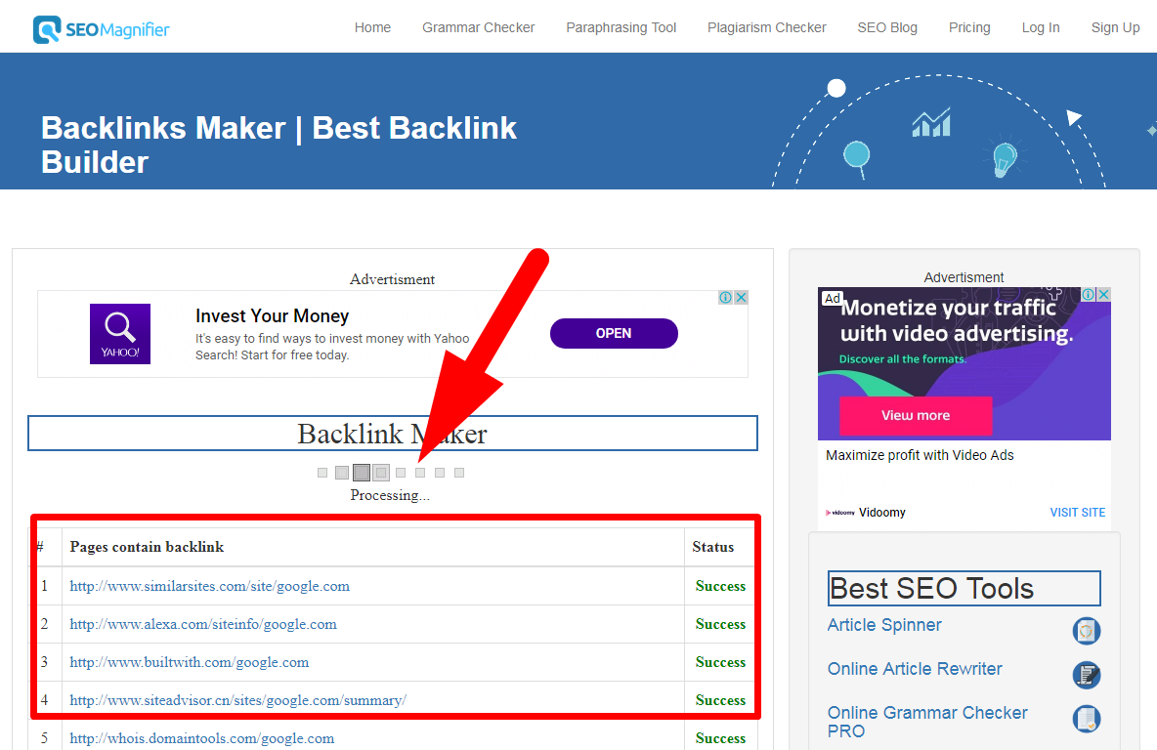Click the Sign Up link

1116,28
